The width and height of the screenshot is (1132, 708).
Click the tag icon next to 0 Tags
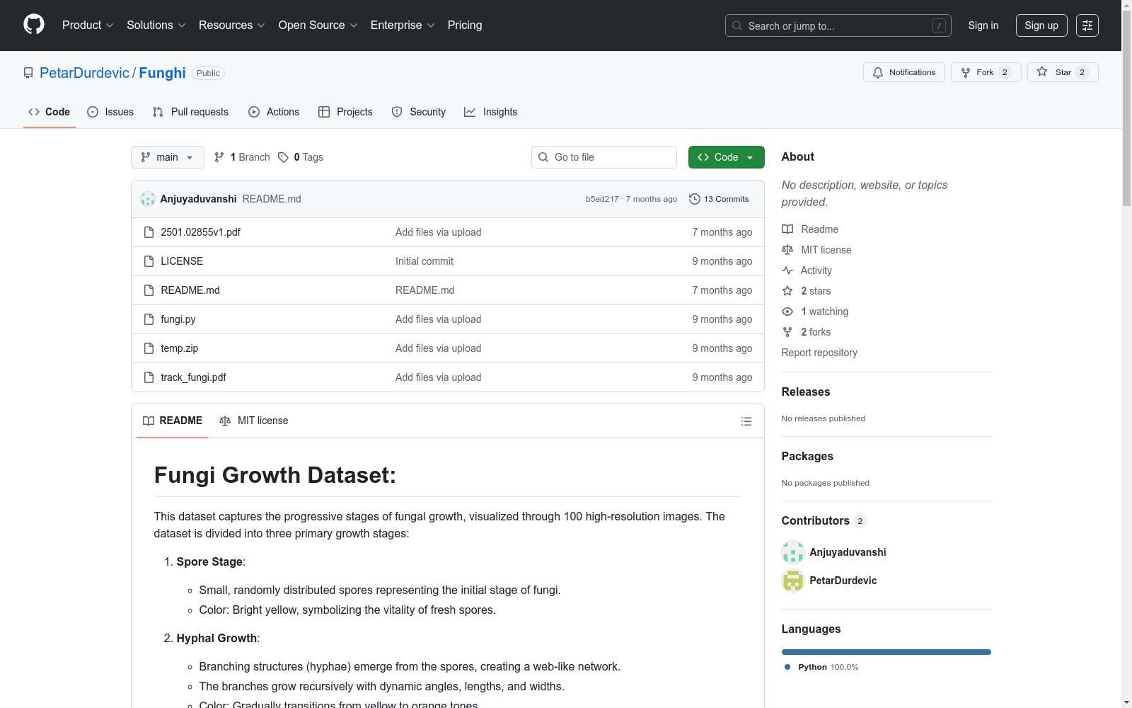tap(283, 157)
